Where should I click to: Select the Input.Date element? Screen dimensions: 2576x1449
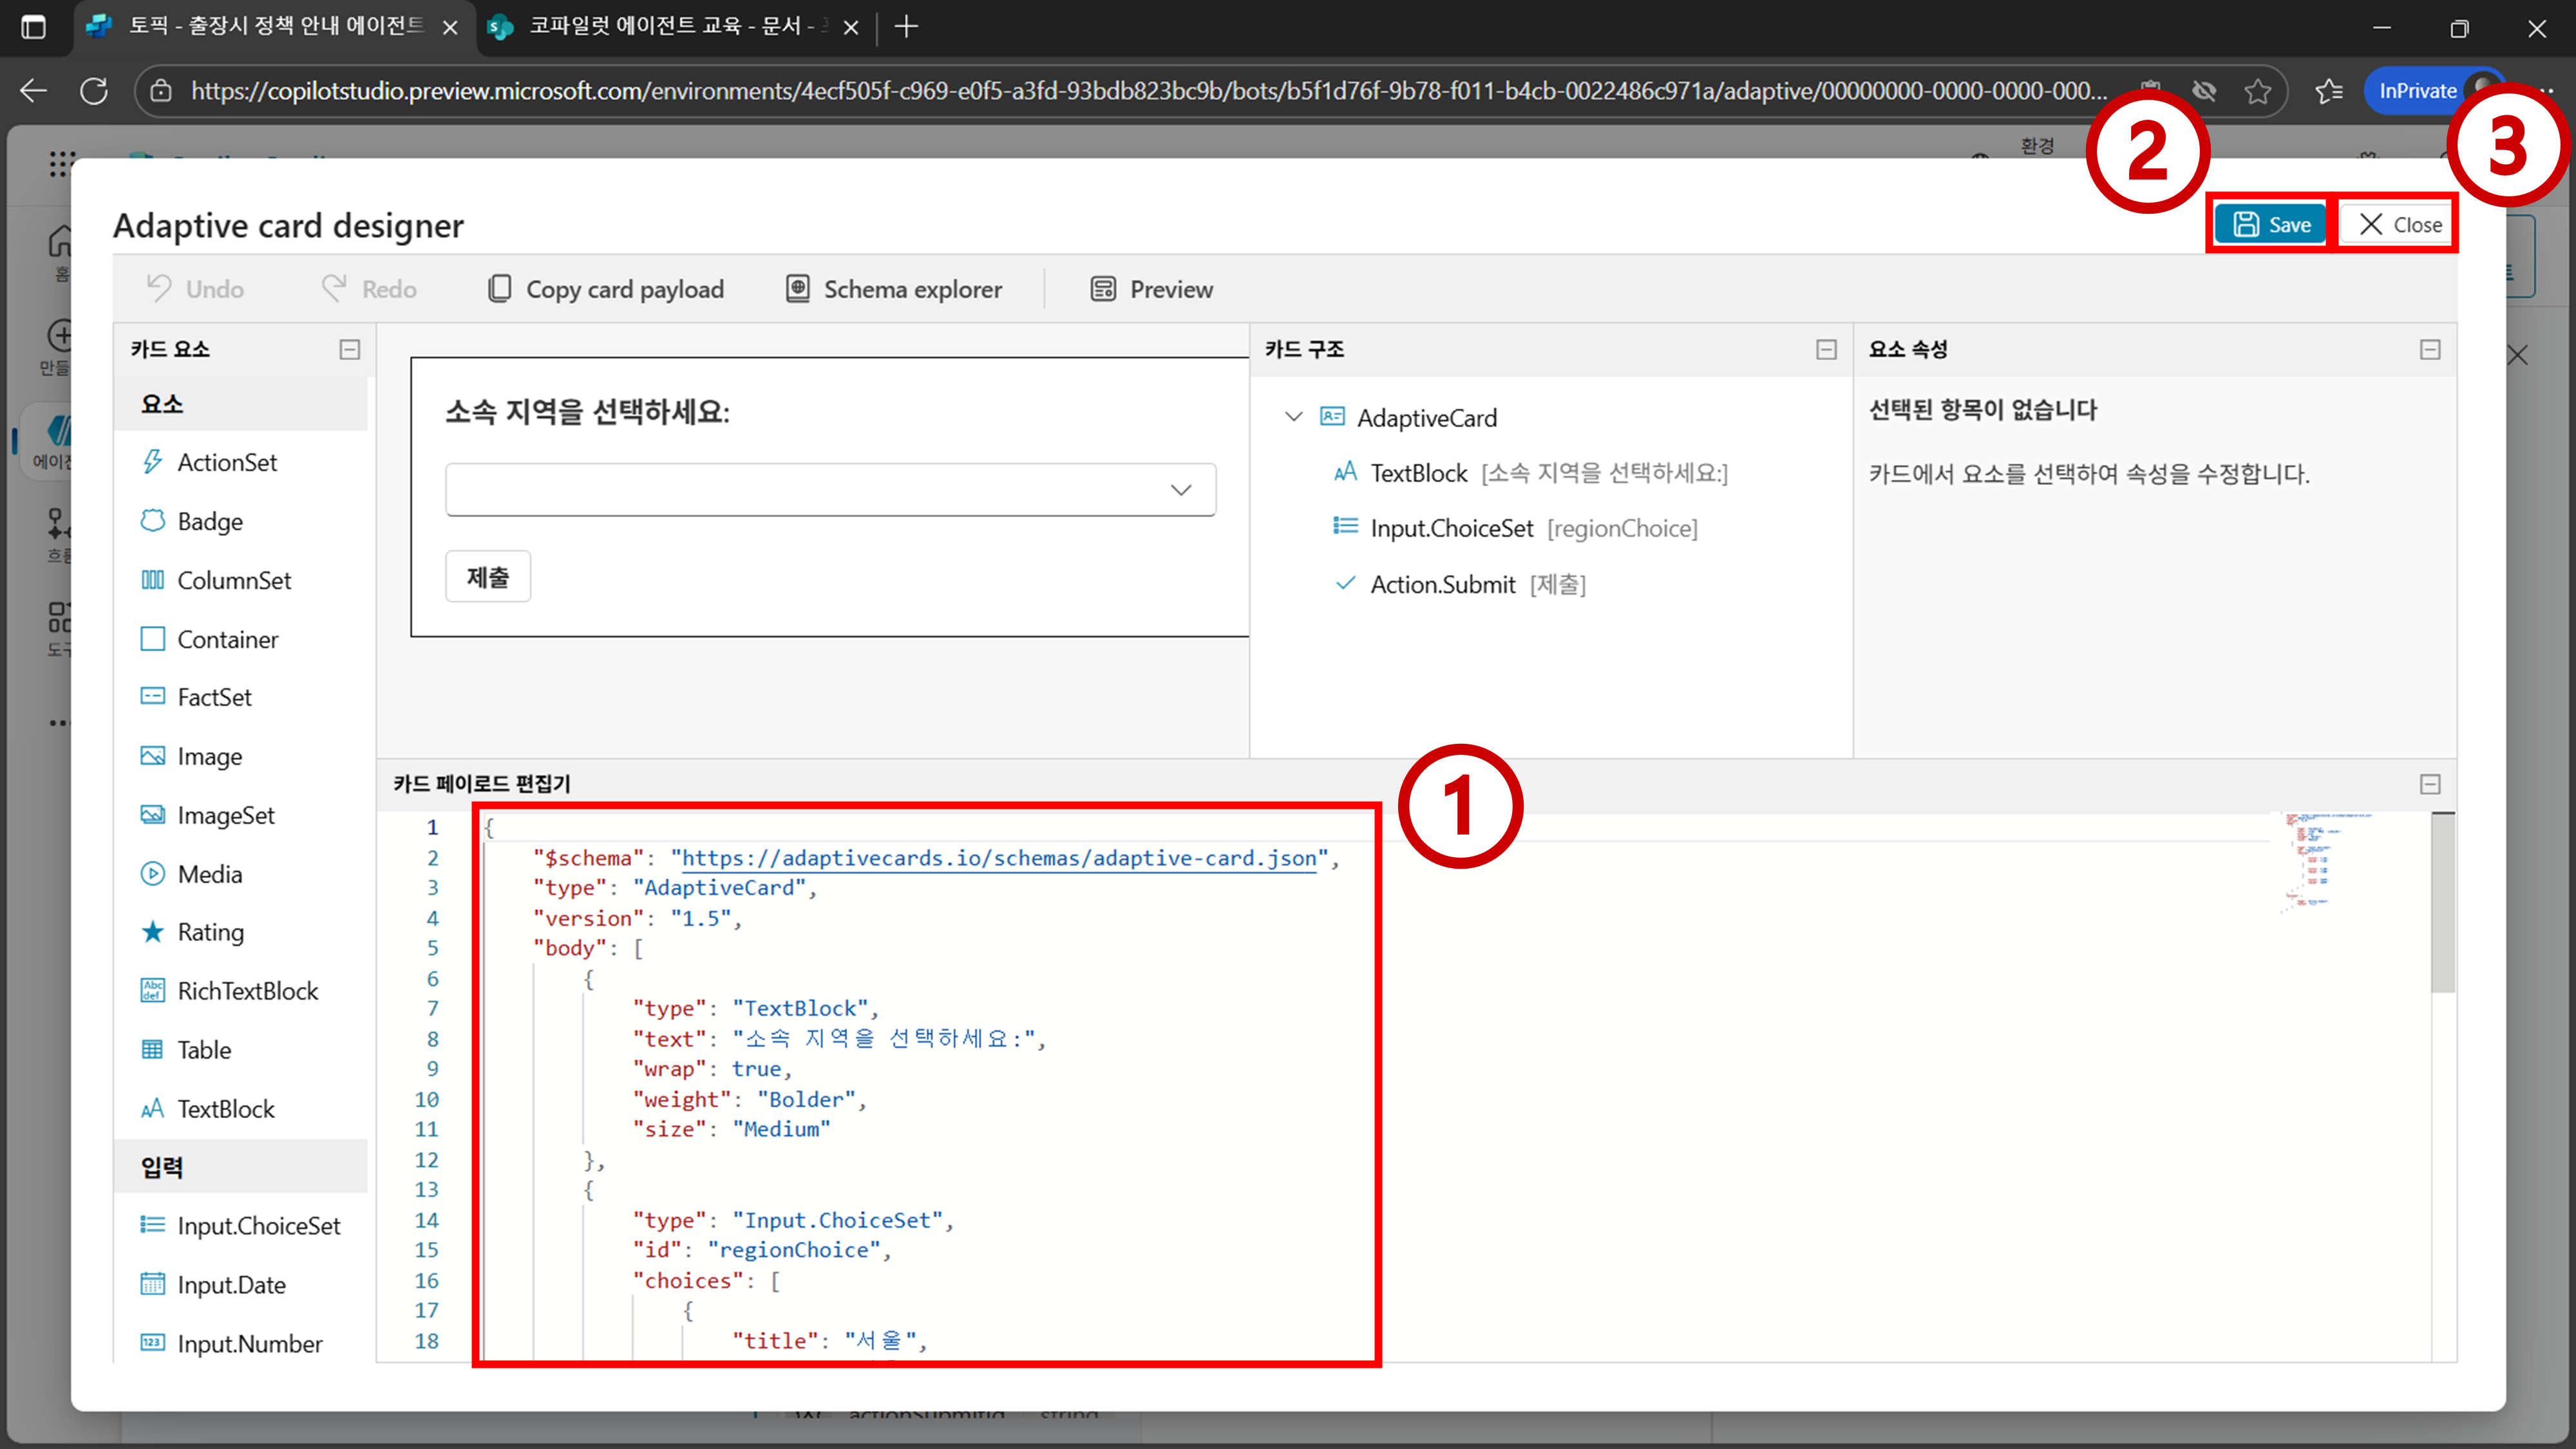231,1285
